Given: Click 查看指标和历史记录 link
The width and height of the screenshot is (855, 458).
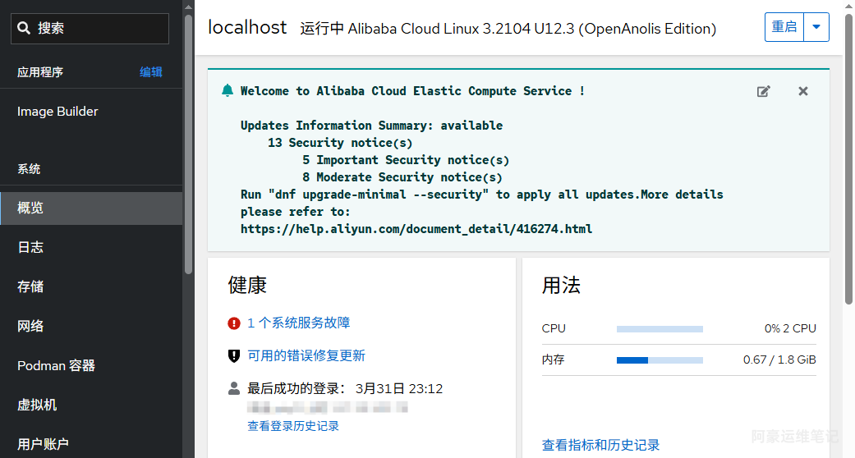Looking at the screenshot, I should click(x=600, y=445).
